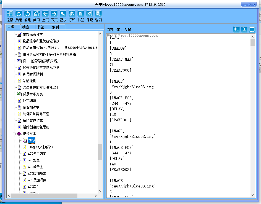The height and width of the screenshot is (204, 261).
Task: Click the 后退 (Back) toolbar icon
Action: pos(19,14)
